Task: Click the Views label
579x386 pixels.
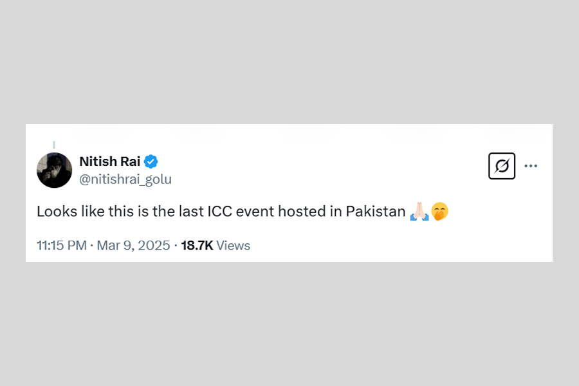Action: tap(233, 245)
